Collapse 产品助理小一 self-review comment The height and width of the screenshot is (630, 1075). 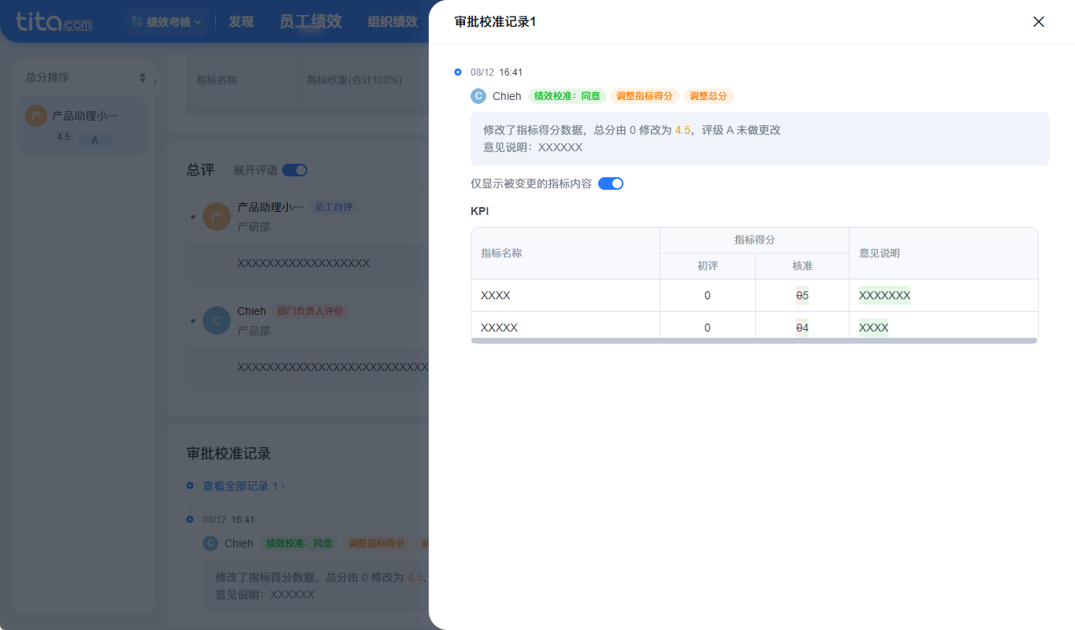pos(193,217)
